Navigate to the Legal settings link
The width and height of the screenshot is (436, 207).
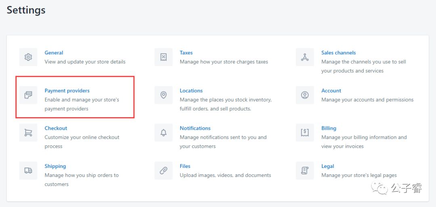click(327, 166)
